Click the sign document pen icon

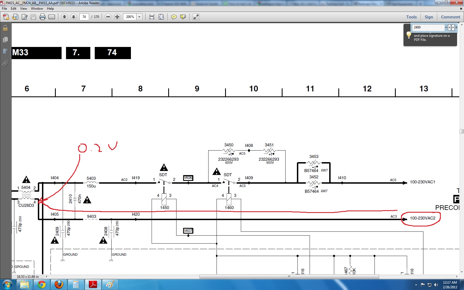click(x=24, y=17)
